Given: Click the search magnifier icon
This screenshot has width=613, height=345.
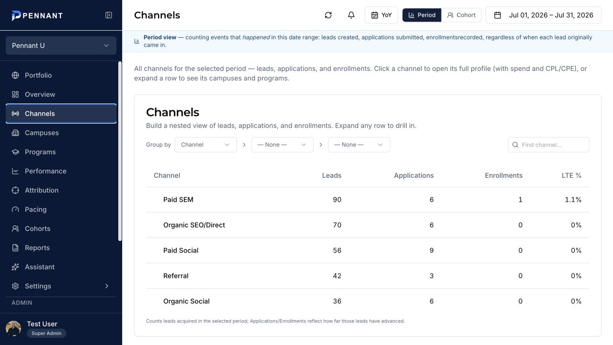Looking at the screenshot, I should tap(515, 145).
